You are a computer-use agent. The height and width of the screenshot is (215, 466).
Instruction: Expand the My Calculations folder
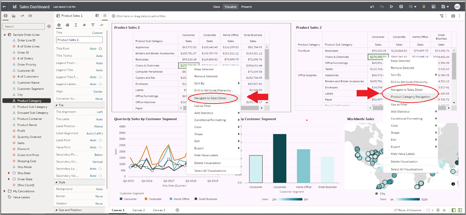pos(4,191)
